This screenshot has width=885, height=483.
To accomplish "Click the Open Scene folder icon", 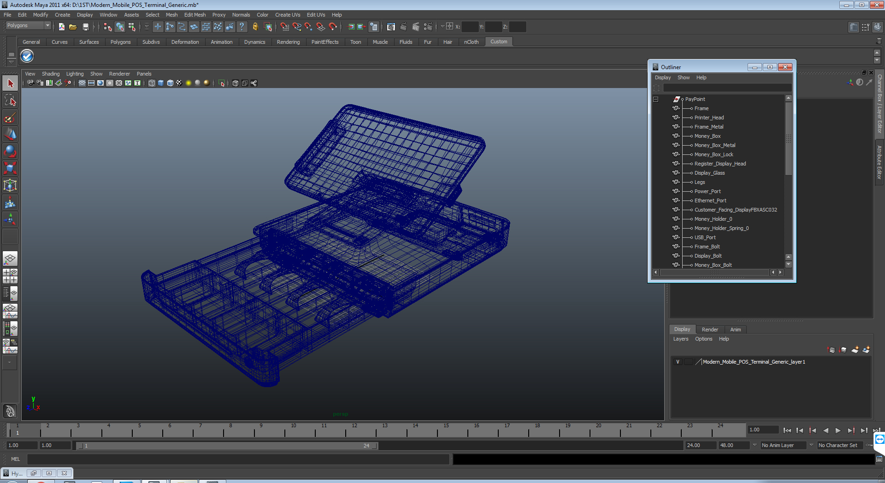I will pyautogui.click(x=73, y=27).
